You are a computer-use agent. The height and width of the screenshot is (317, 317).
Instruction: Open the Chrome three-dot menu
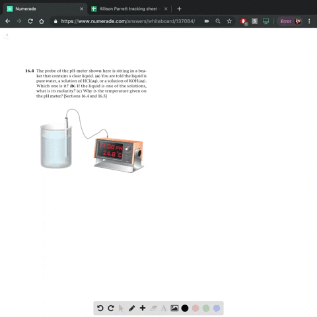coord(309,21)
